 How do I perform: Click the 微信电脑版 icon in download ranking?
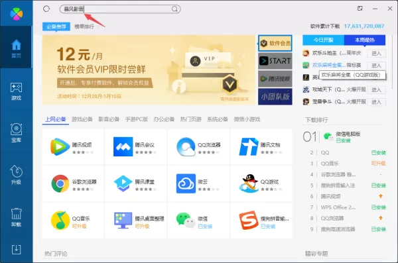[328, 136]
